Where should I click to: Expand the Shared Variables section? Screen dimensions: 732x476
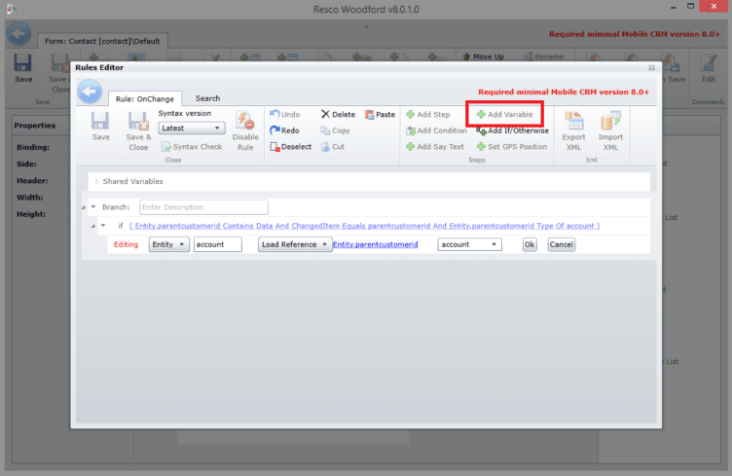coord(95,182)
